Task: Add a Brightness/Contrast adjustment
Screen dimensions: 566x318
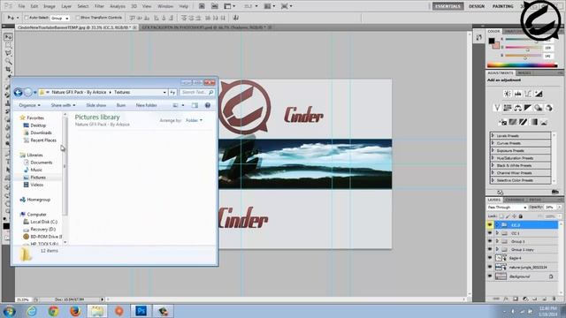Action: pos(507,94)
